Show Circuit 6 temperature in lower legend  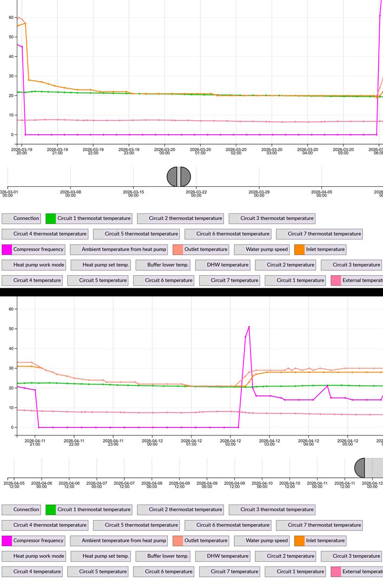point(168,571)
